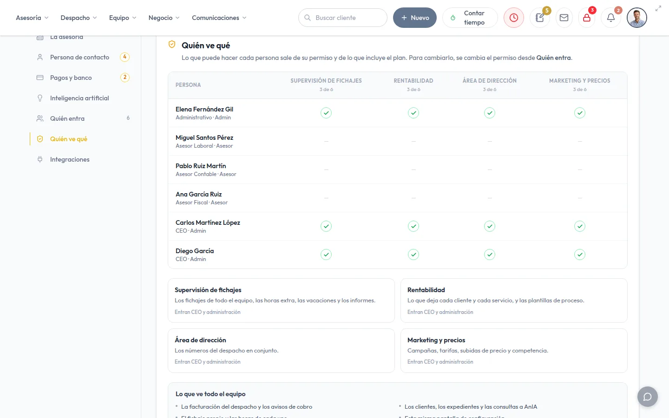The image size is (669, 418).
Task: Click the La asesoría building icon
Action: [40, 37]
